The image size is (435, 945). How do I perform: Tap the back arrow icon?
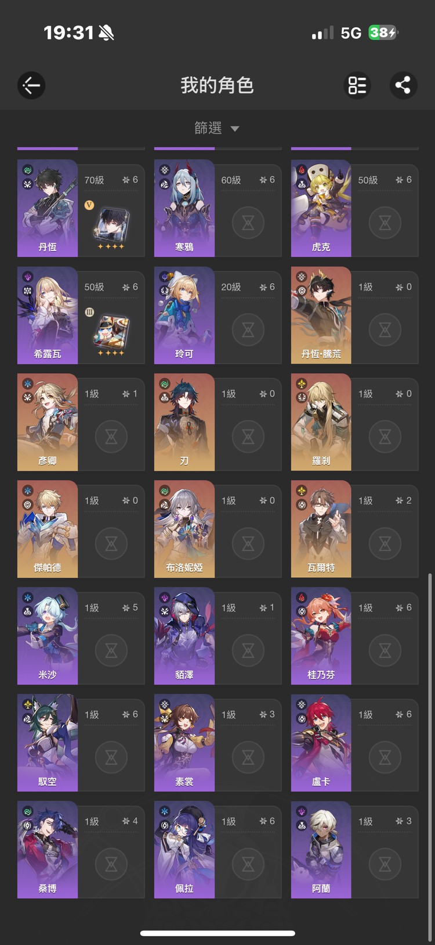[x=31, y=85]
